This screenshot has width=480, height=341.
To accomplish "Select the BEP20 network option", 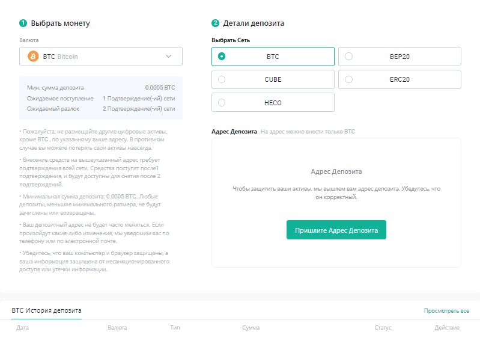I will coord(399,57).
